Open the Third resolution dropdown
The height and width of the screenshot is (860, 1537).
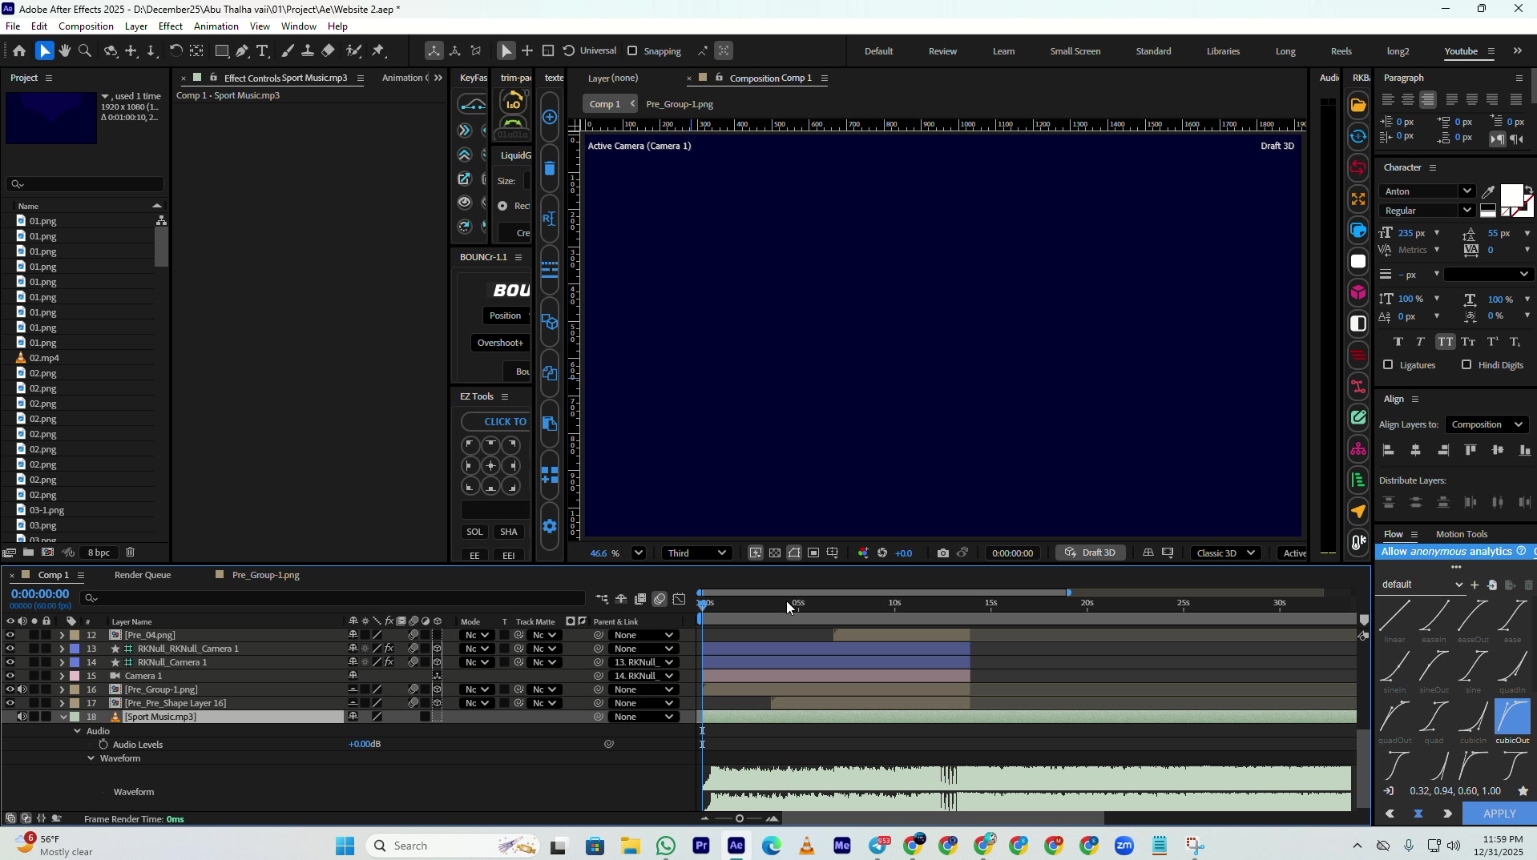click(697, 553)
